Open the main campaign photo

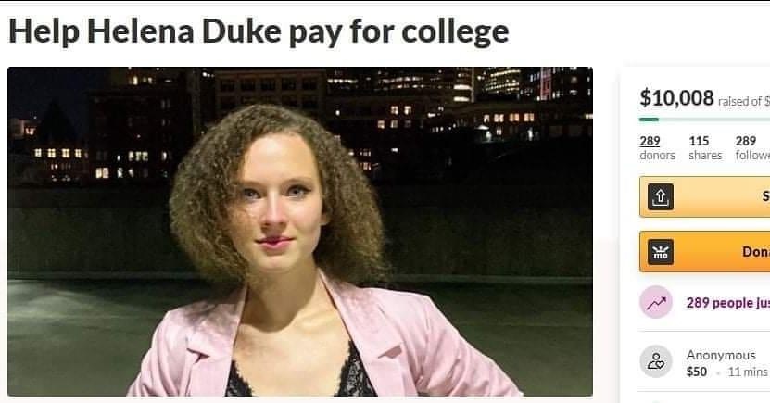[x=300, y=232]
